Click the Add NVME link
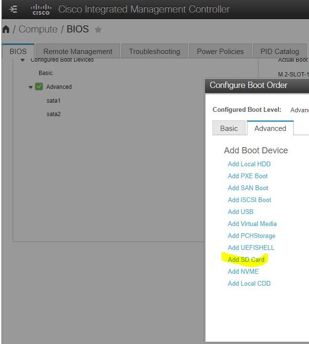309x344 pixels. coord(243,271)
